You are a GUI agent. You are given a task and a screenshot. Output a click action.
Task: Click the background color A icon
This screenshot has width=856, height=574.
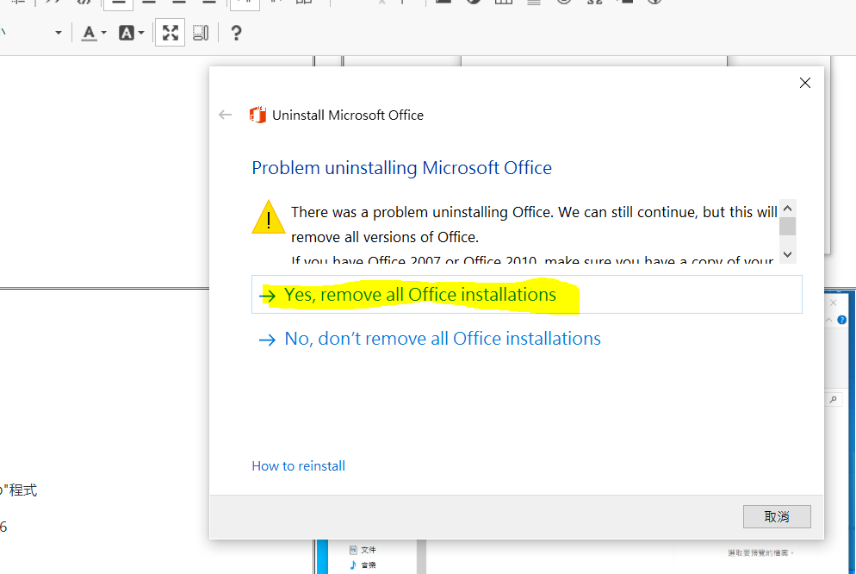(126, 34)
